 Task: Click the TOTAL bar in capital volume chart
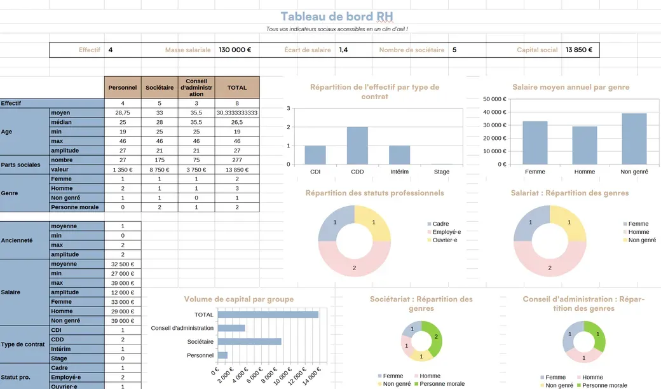click(x=268, y=315)
